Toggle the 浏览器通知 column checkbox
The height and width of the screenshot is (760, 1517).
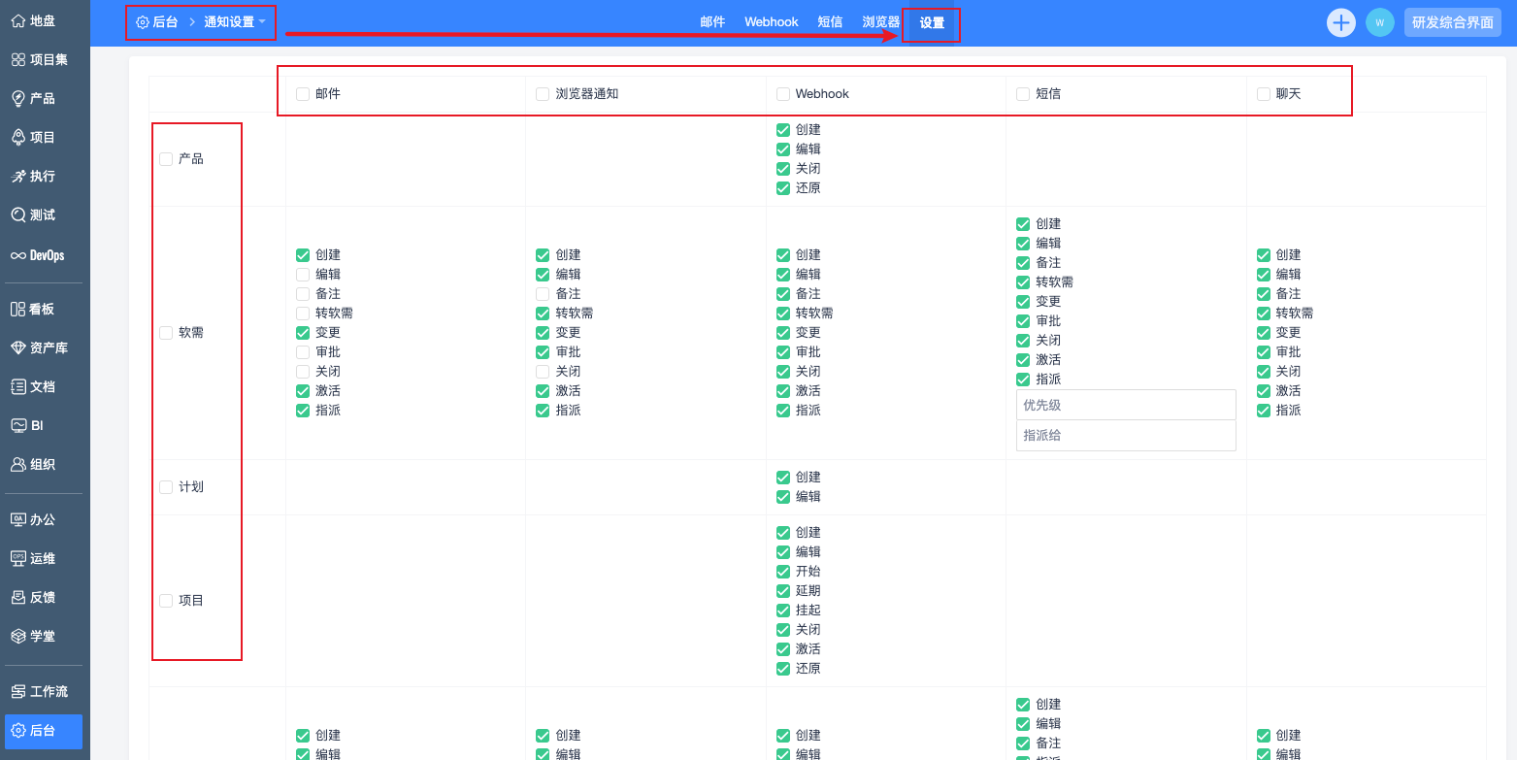coord(543,94)
